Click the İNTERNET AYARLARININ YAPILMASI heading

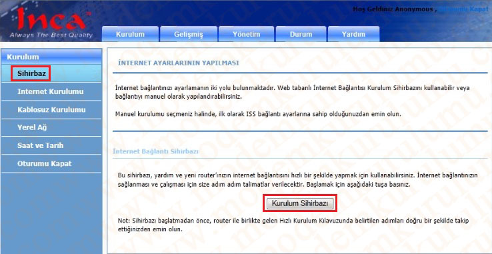coord(178,63)
